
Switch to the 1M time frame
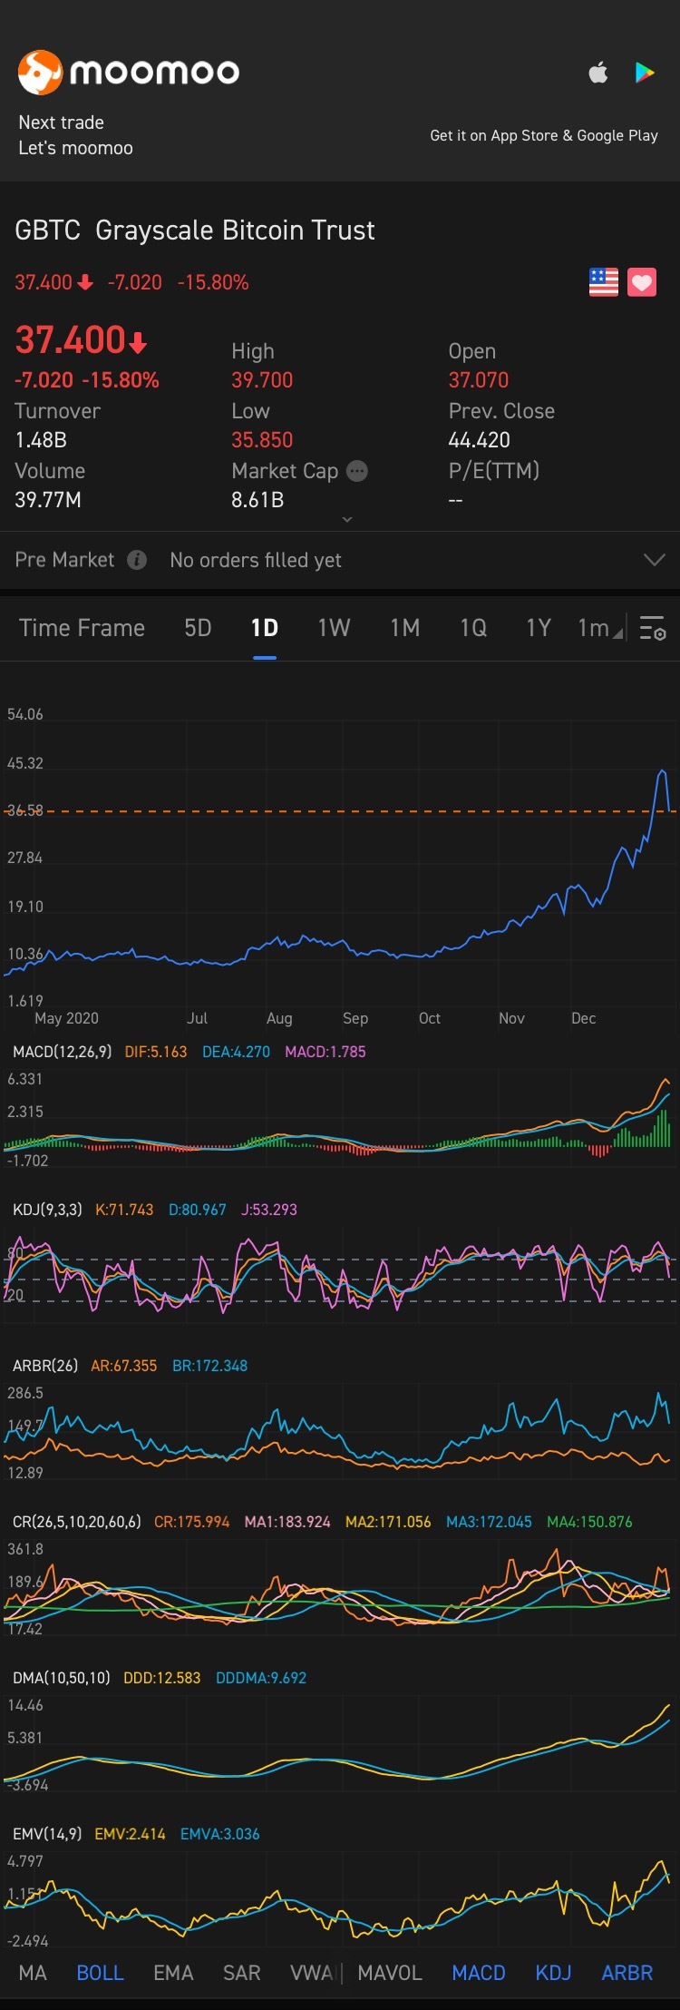click(404, 628)
